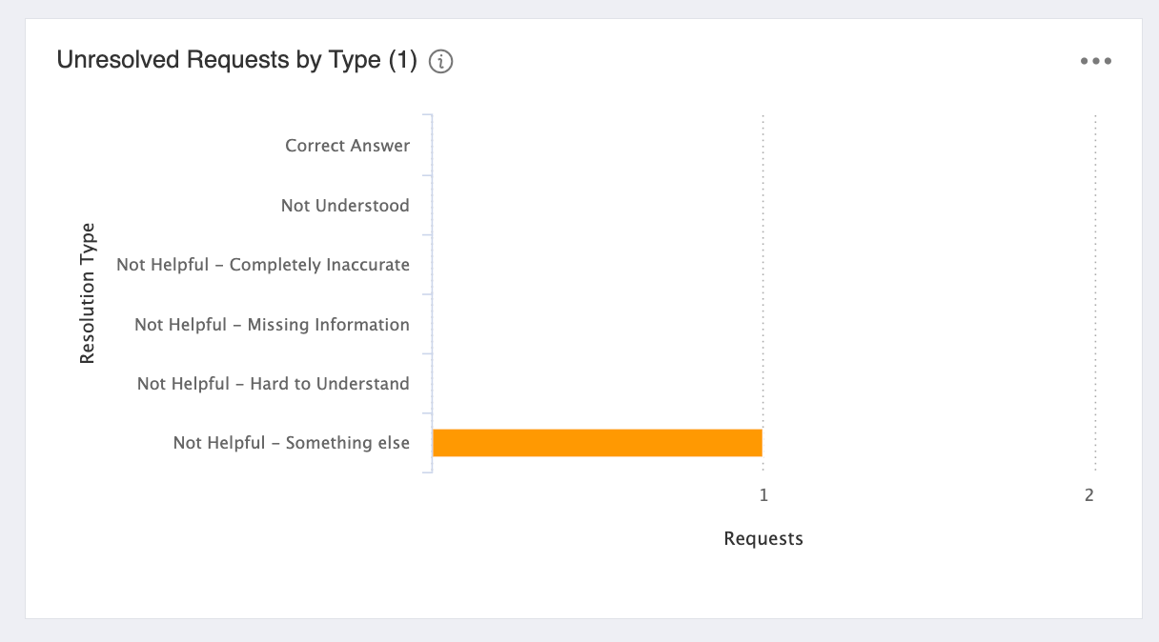Click the x-axis tick label 2
Screen dimensions: 1159x642
[x=1089, y=495]
